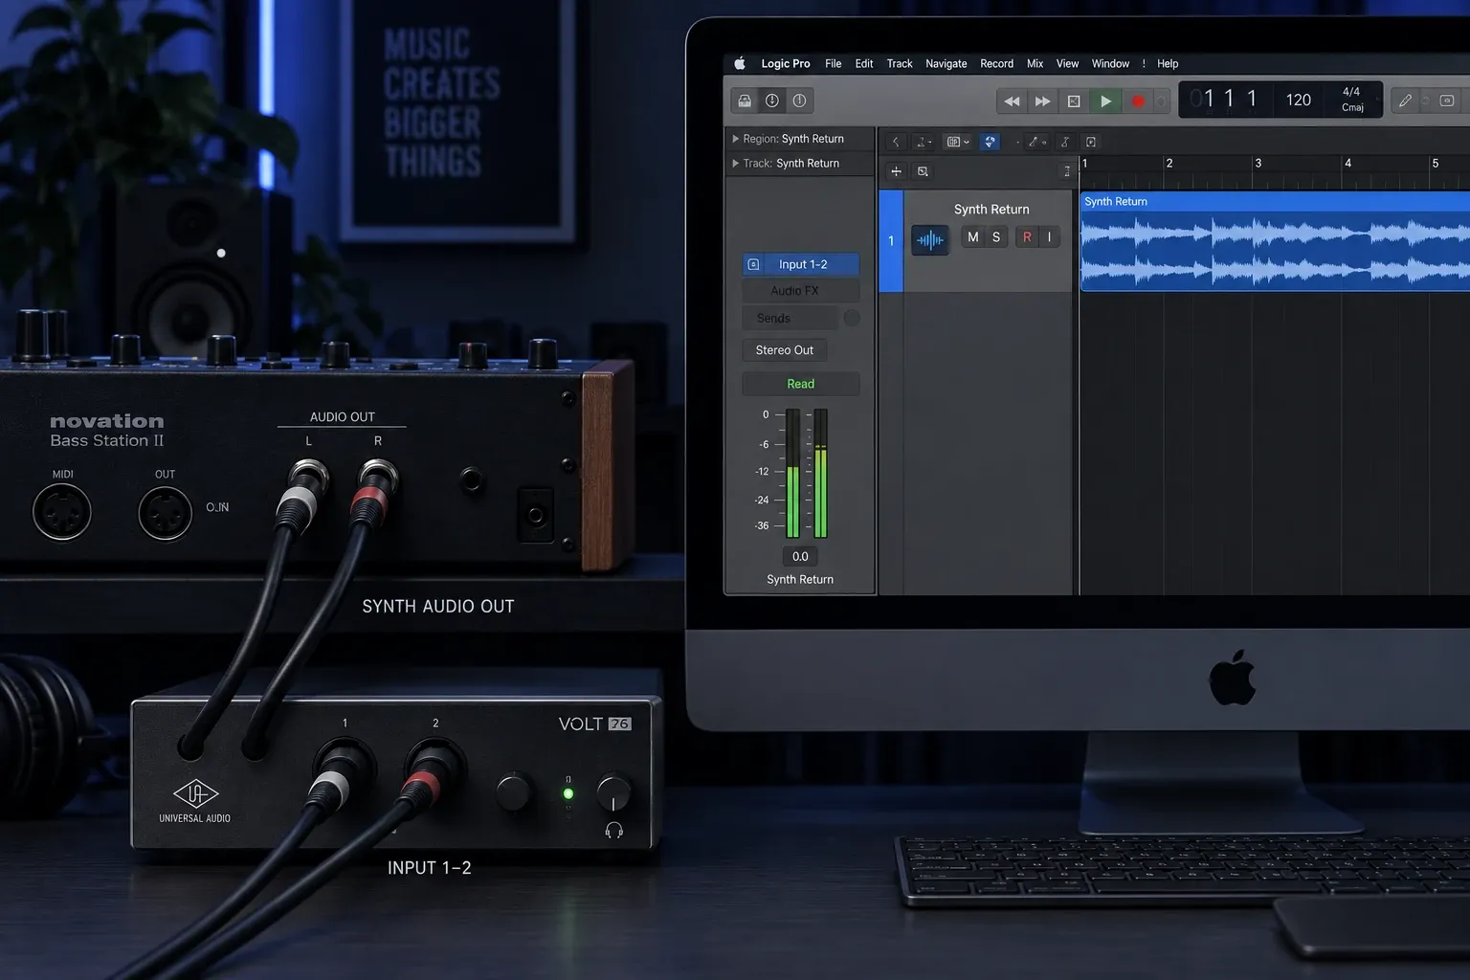1470x980 pixels.
Task: Expand the Track: Synth Return disclosure triangle
Action: 735,164
